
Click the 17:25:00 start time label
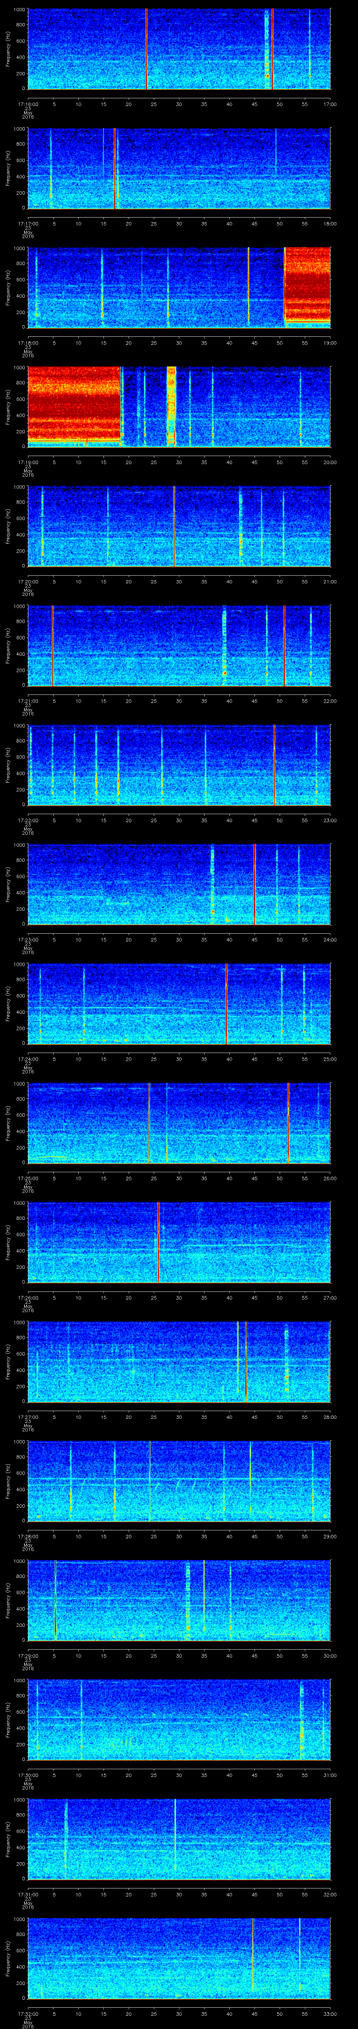pos(28,1178)
